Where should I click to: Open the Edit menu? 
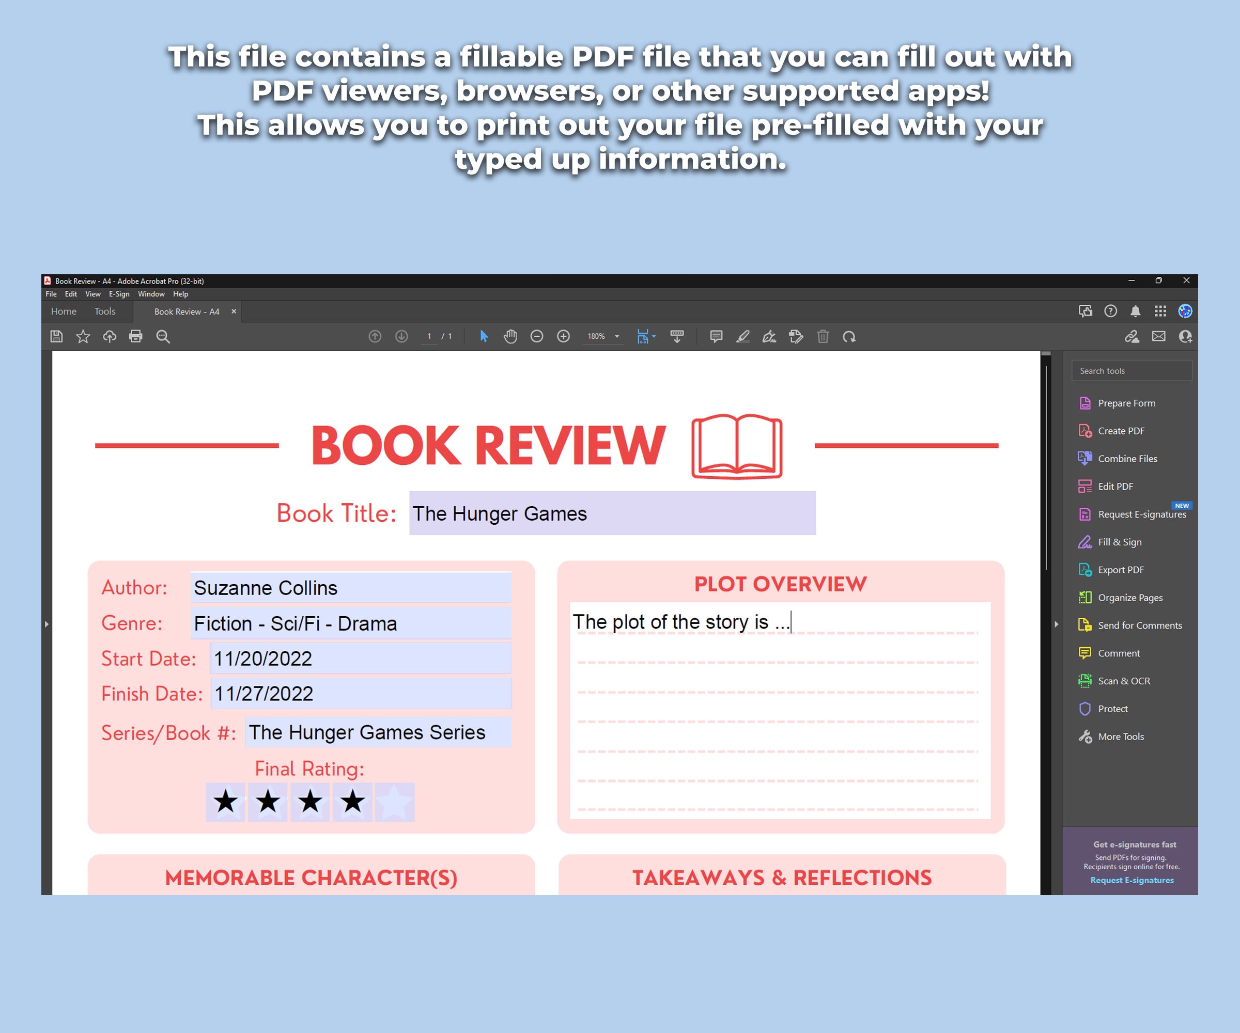point(71,294)
